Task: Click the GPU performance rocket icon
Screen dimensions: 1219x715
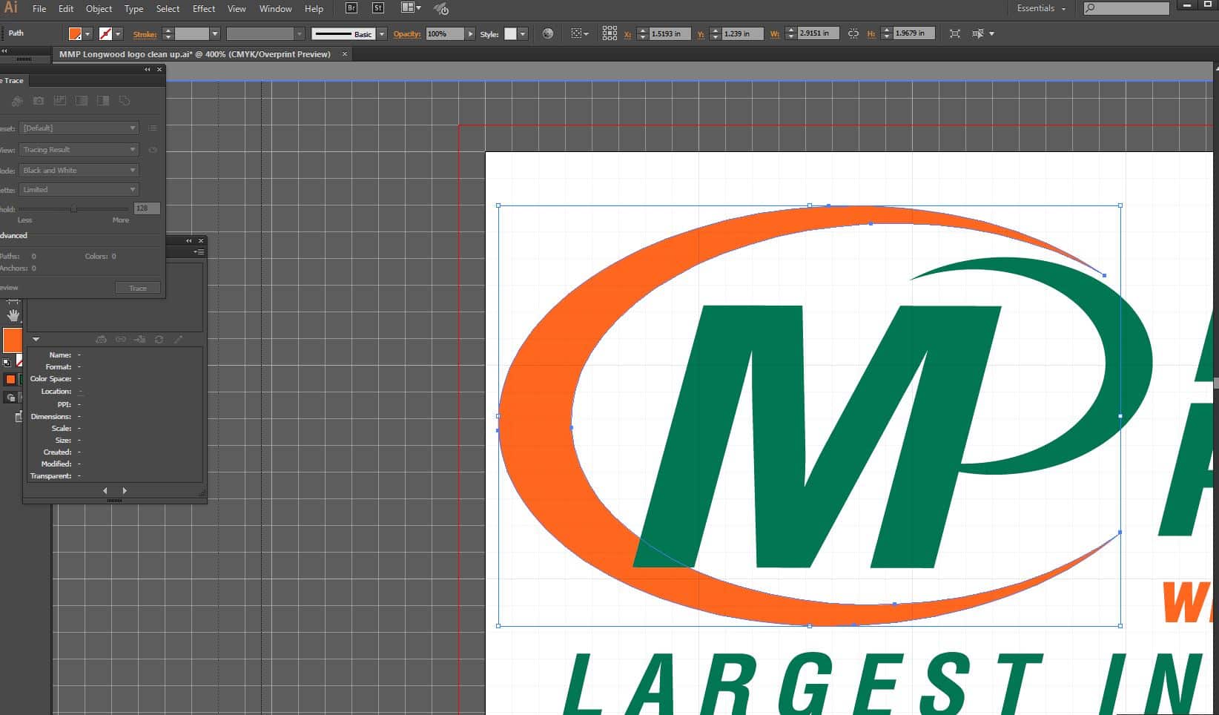Action: click(x=441, y=9)
